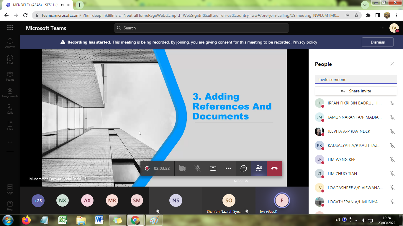Select participant JAMUNNARANI A/P MADIA
The width and height of the screenshot is (403, 226).
pyautogui.click(x=356, y=117)
